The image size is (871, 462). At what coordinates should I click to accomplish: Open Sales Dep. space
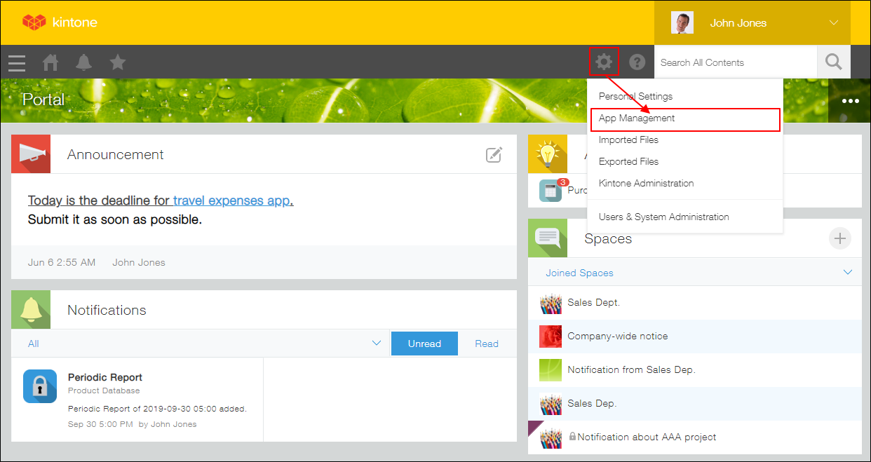592,404
